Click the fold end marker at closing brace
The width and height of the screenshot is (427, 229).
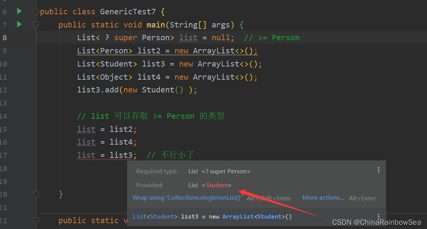pyautogui.click(x=36, y=194)
